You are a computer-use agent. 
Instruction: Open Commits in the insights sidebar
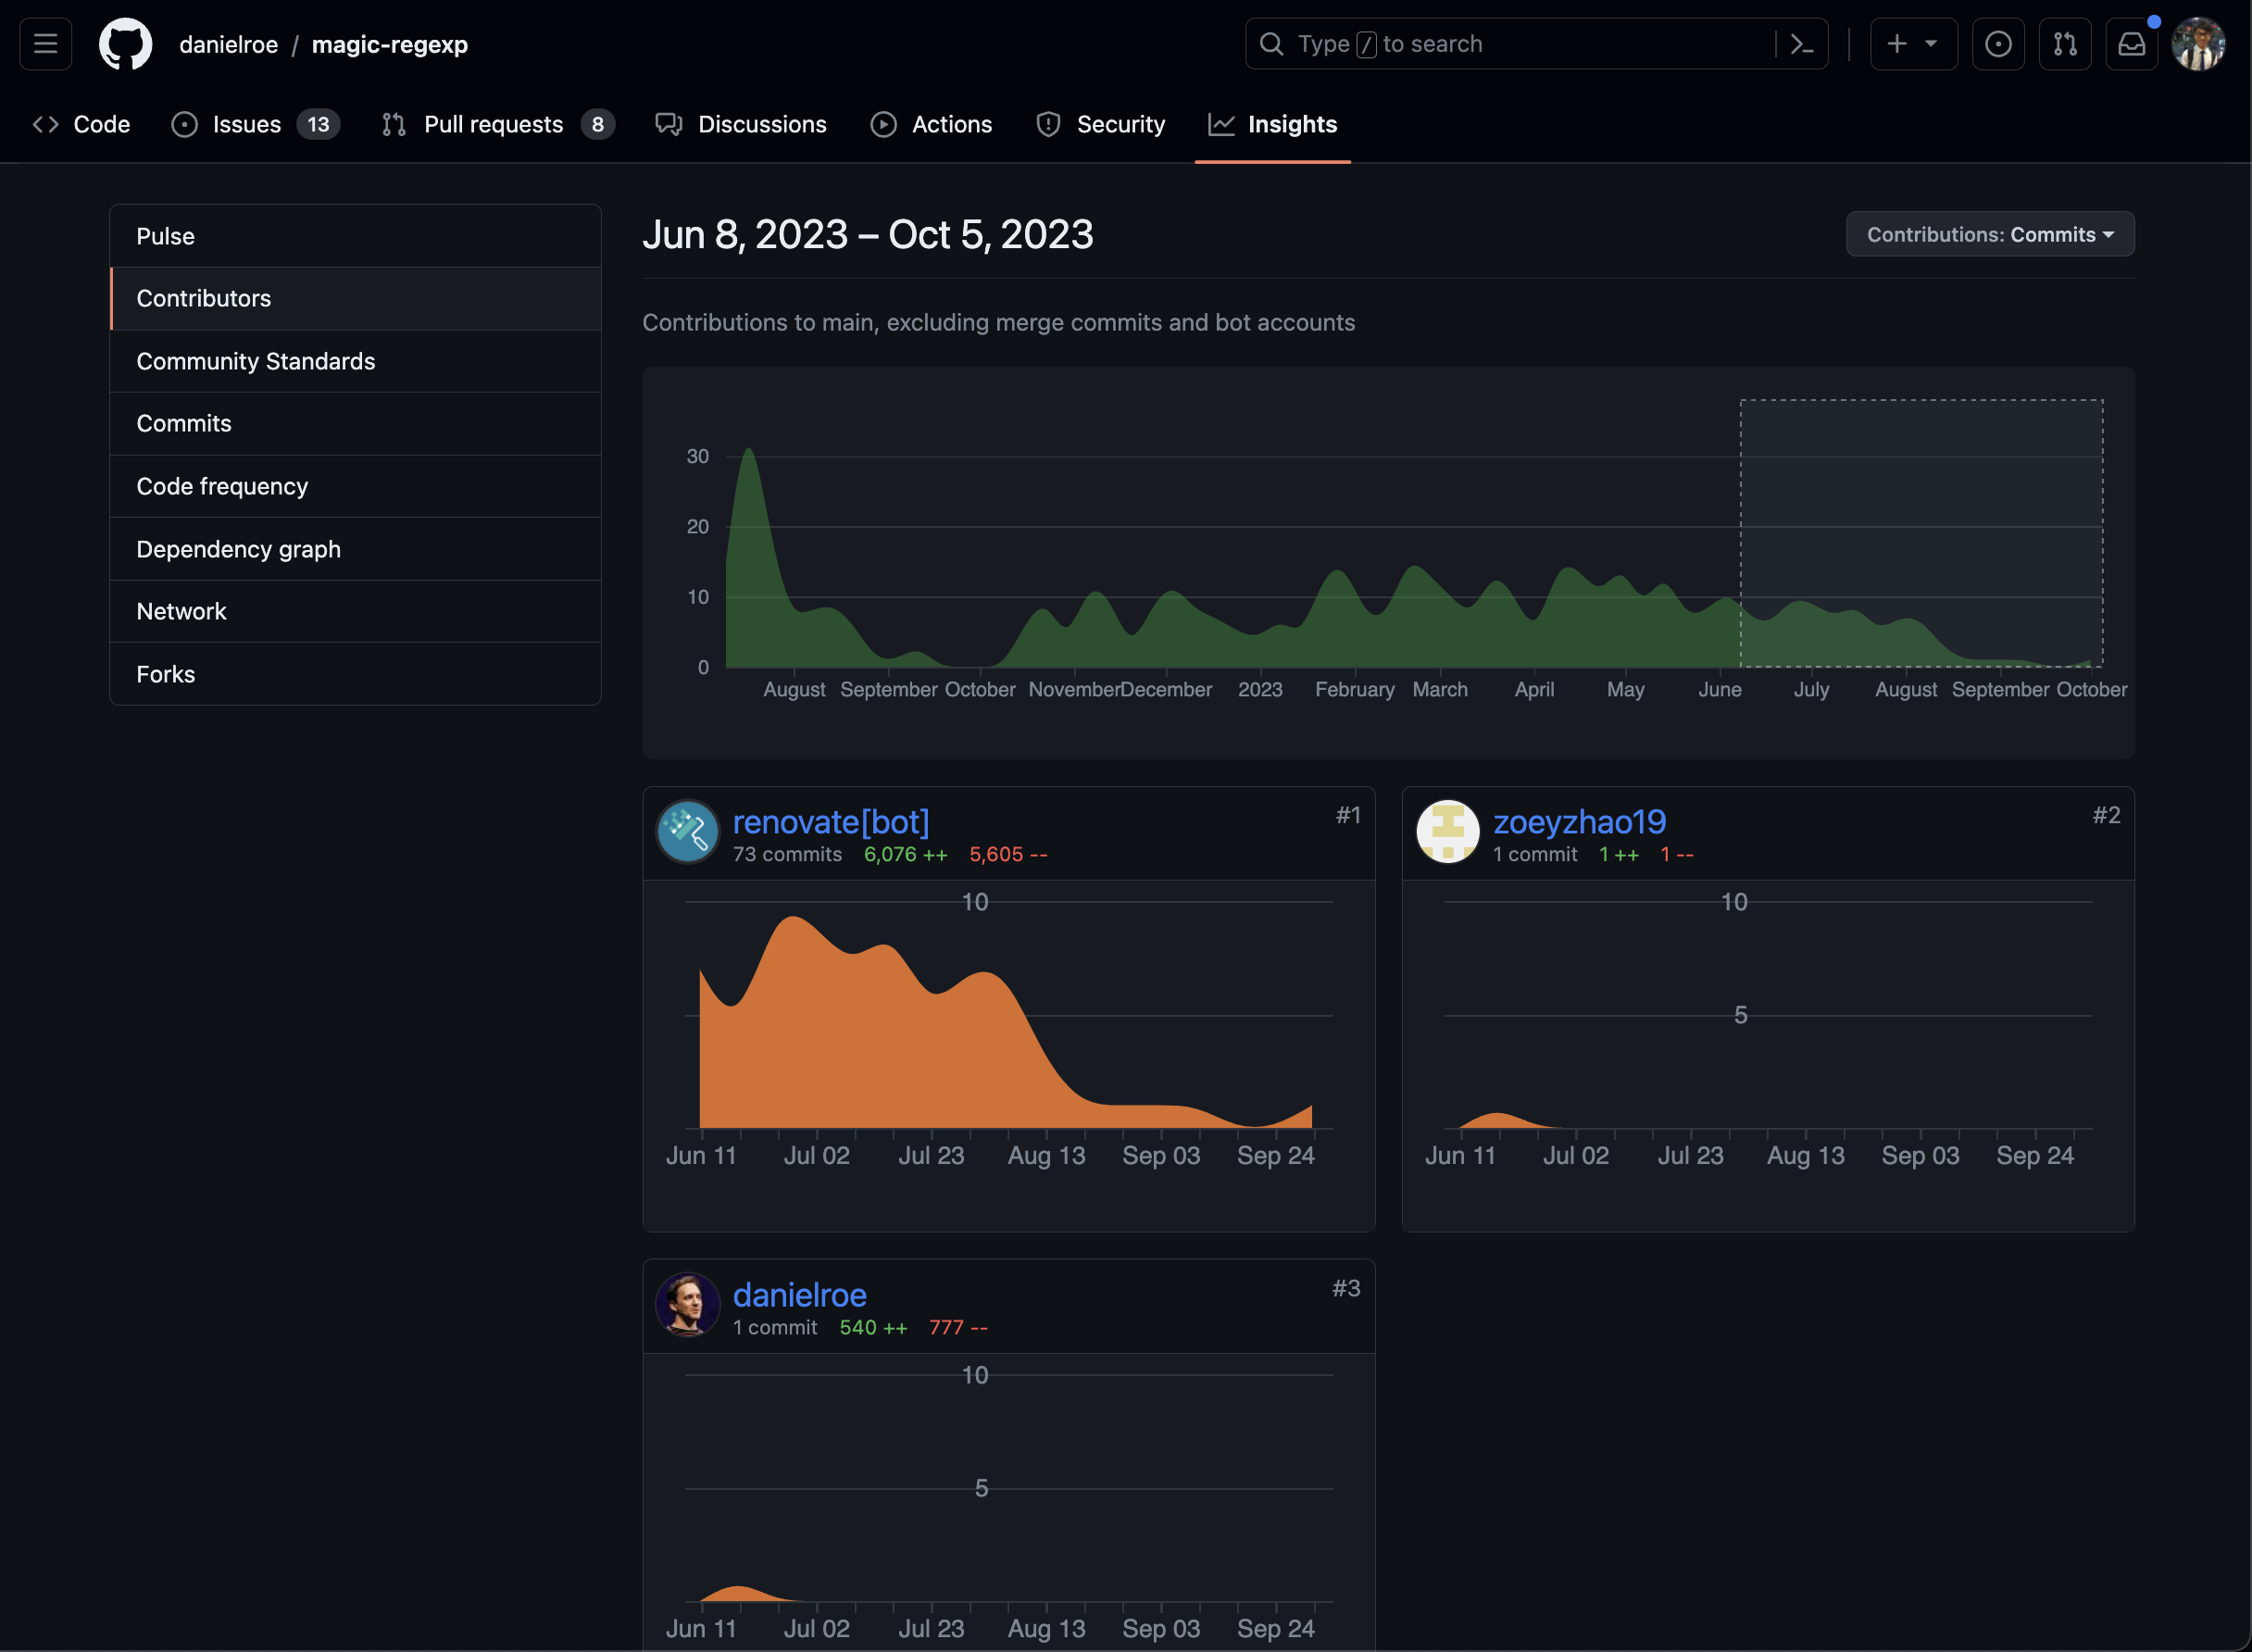355,423
